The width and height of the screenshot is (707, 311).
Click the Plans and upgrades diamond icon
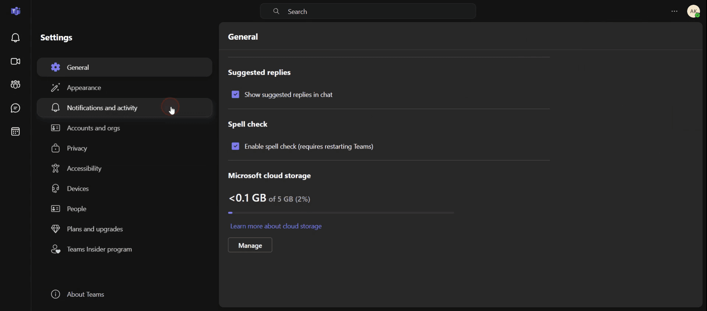pyautogui.click(x=55, y=229)
